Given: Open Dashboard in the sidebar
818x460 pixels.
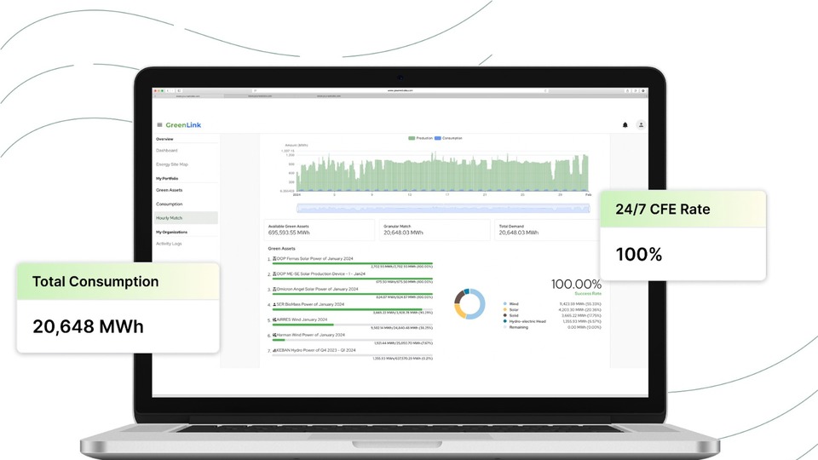Looking at the screenshot, I should click(167, 151).
